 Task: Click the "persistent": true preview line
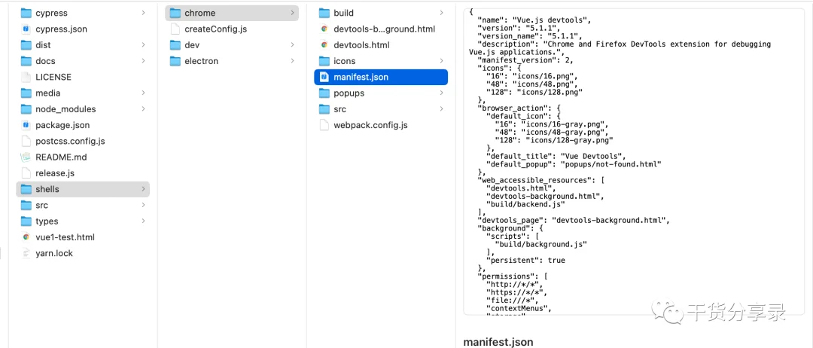click(525, 261)
